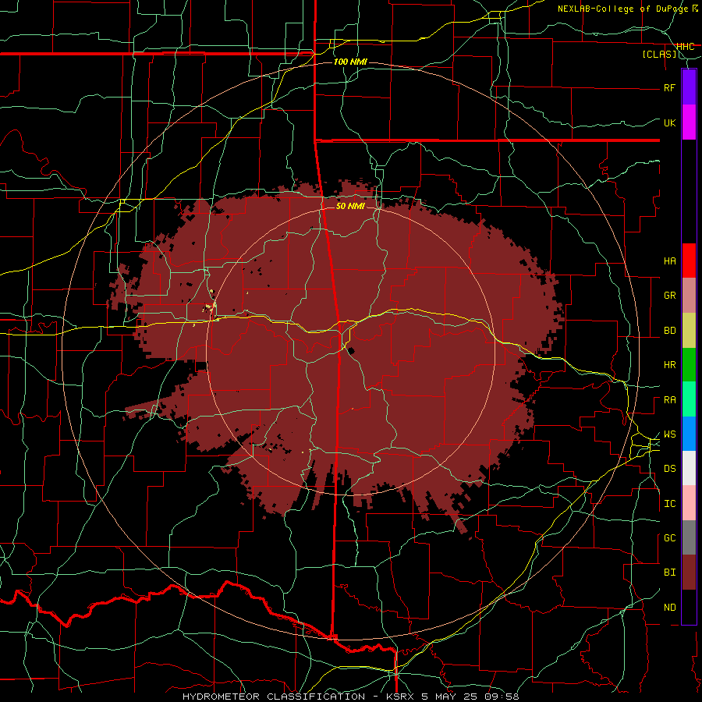This screenshot has height=702, width=702.
Task: Click the "50 NMI" range ring label
Action: [350, 206]
